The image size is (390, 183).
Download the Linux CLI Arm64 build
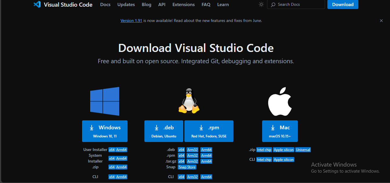coord(206,177)
